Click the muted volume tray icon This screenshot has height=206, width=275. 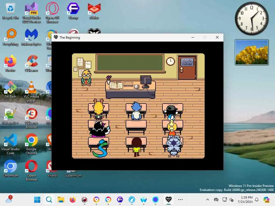(x=231, y=200)
